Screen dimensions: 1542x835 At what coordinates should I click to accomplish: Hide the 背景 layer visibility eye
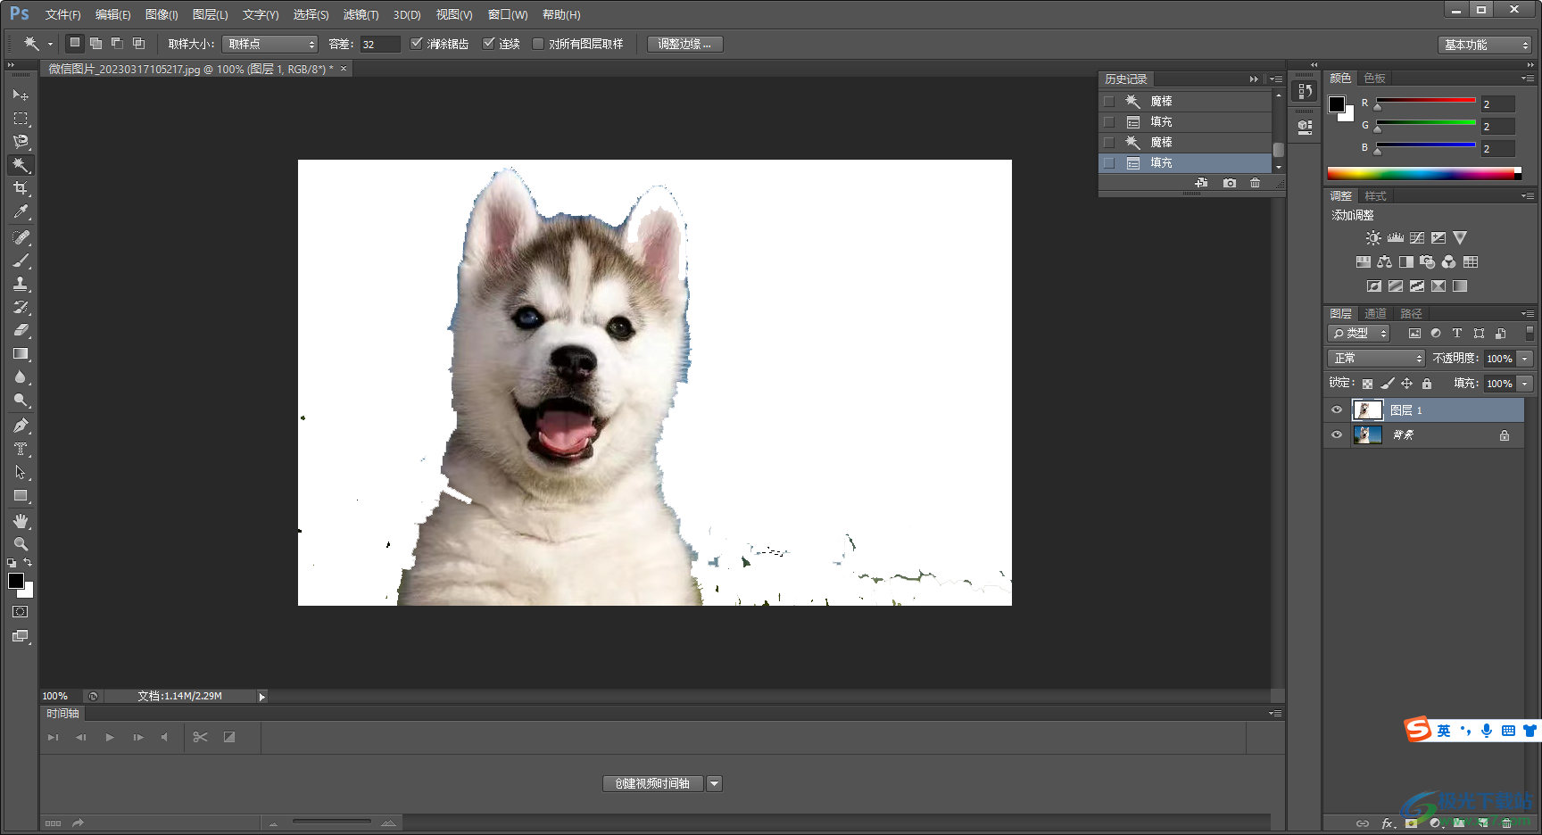click(1337, 435)
